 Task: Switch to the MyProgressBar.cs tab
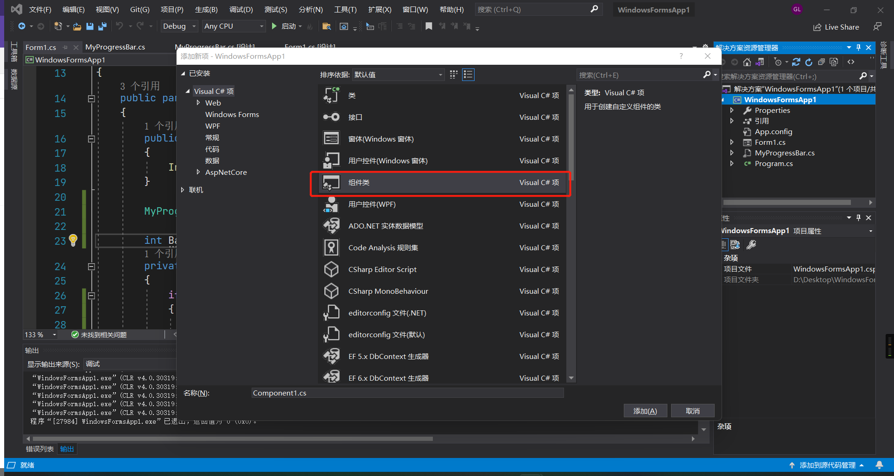(115, 47)
